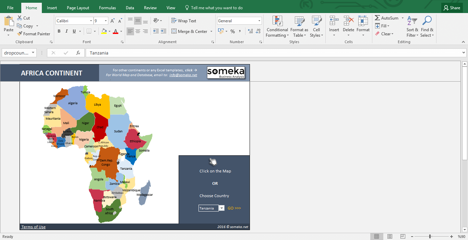Screen dimensions: 468x240
Task: Open Cell Styles gallery
Action: point(316,27)
